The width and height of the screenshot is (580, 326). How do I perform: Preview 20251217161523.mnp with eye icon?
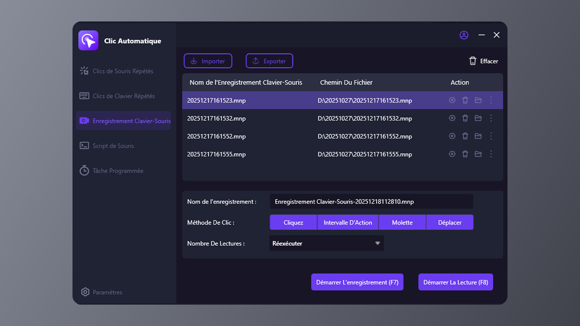(x=452, y=100)
